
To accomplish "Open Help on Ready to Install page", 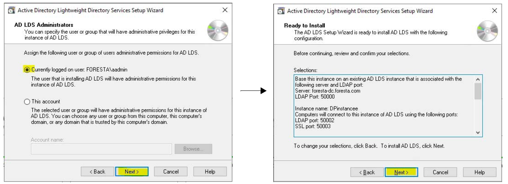I will click(x=480, y=172).
